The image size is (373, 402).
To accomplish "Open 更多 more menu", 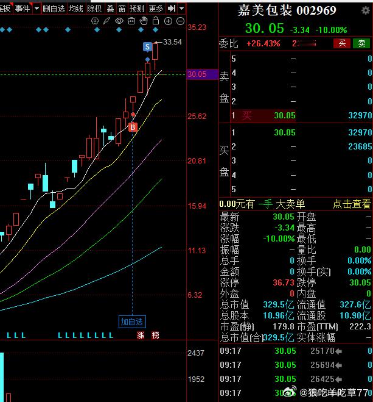I will 156,9.
